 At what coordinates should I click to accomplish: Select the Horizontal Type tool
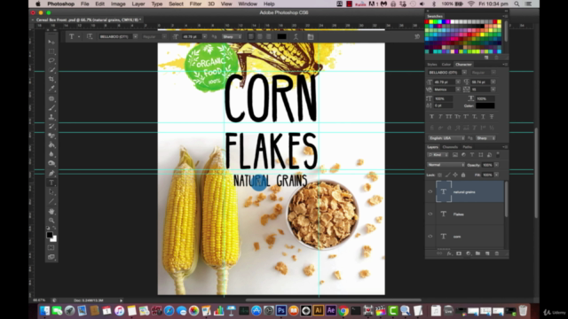pyautogui.click(x=51, y=183)
